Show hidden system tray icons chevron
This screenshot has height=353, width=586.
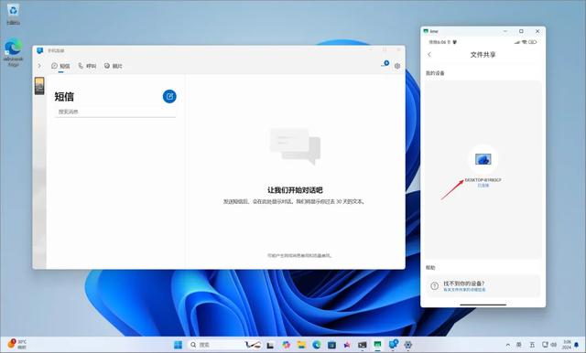(508, 345)
